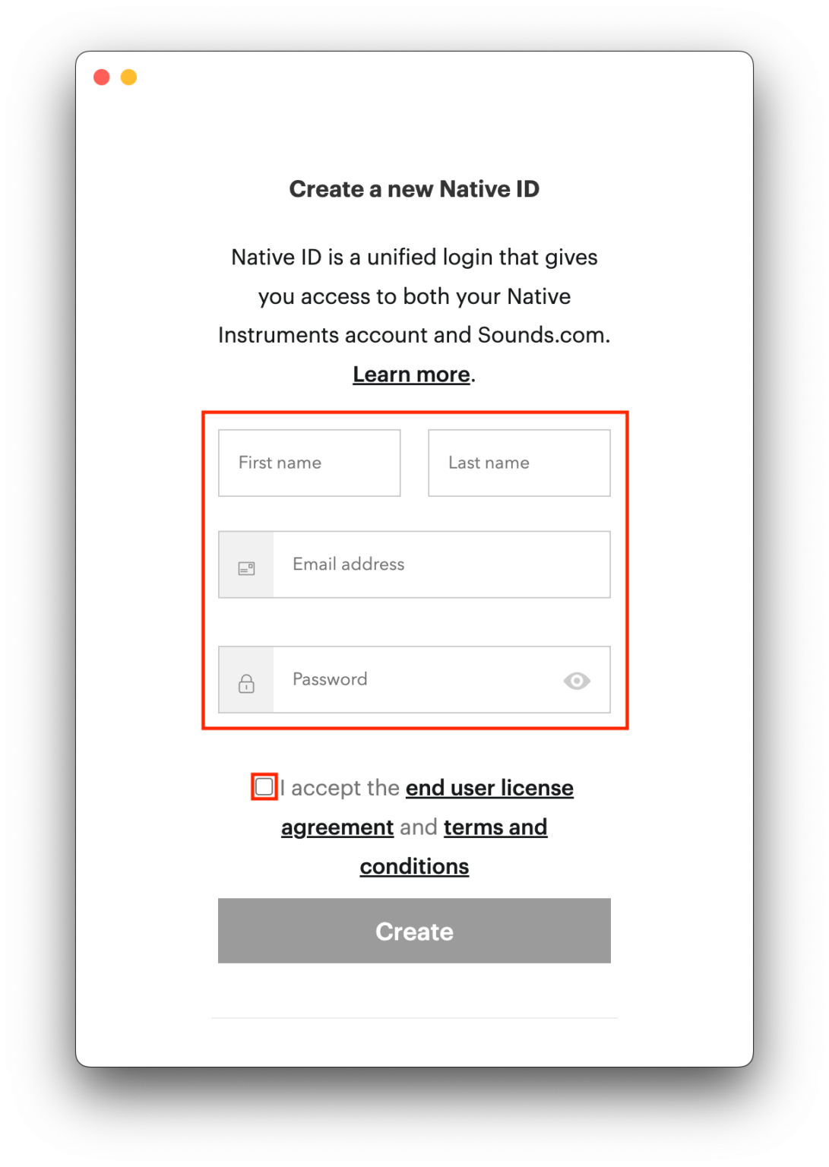This screenshot has height=1167, width=829.
Task: Select the yellow minimize circle icon
Action: (128, 77)
